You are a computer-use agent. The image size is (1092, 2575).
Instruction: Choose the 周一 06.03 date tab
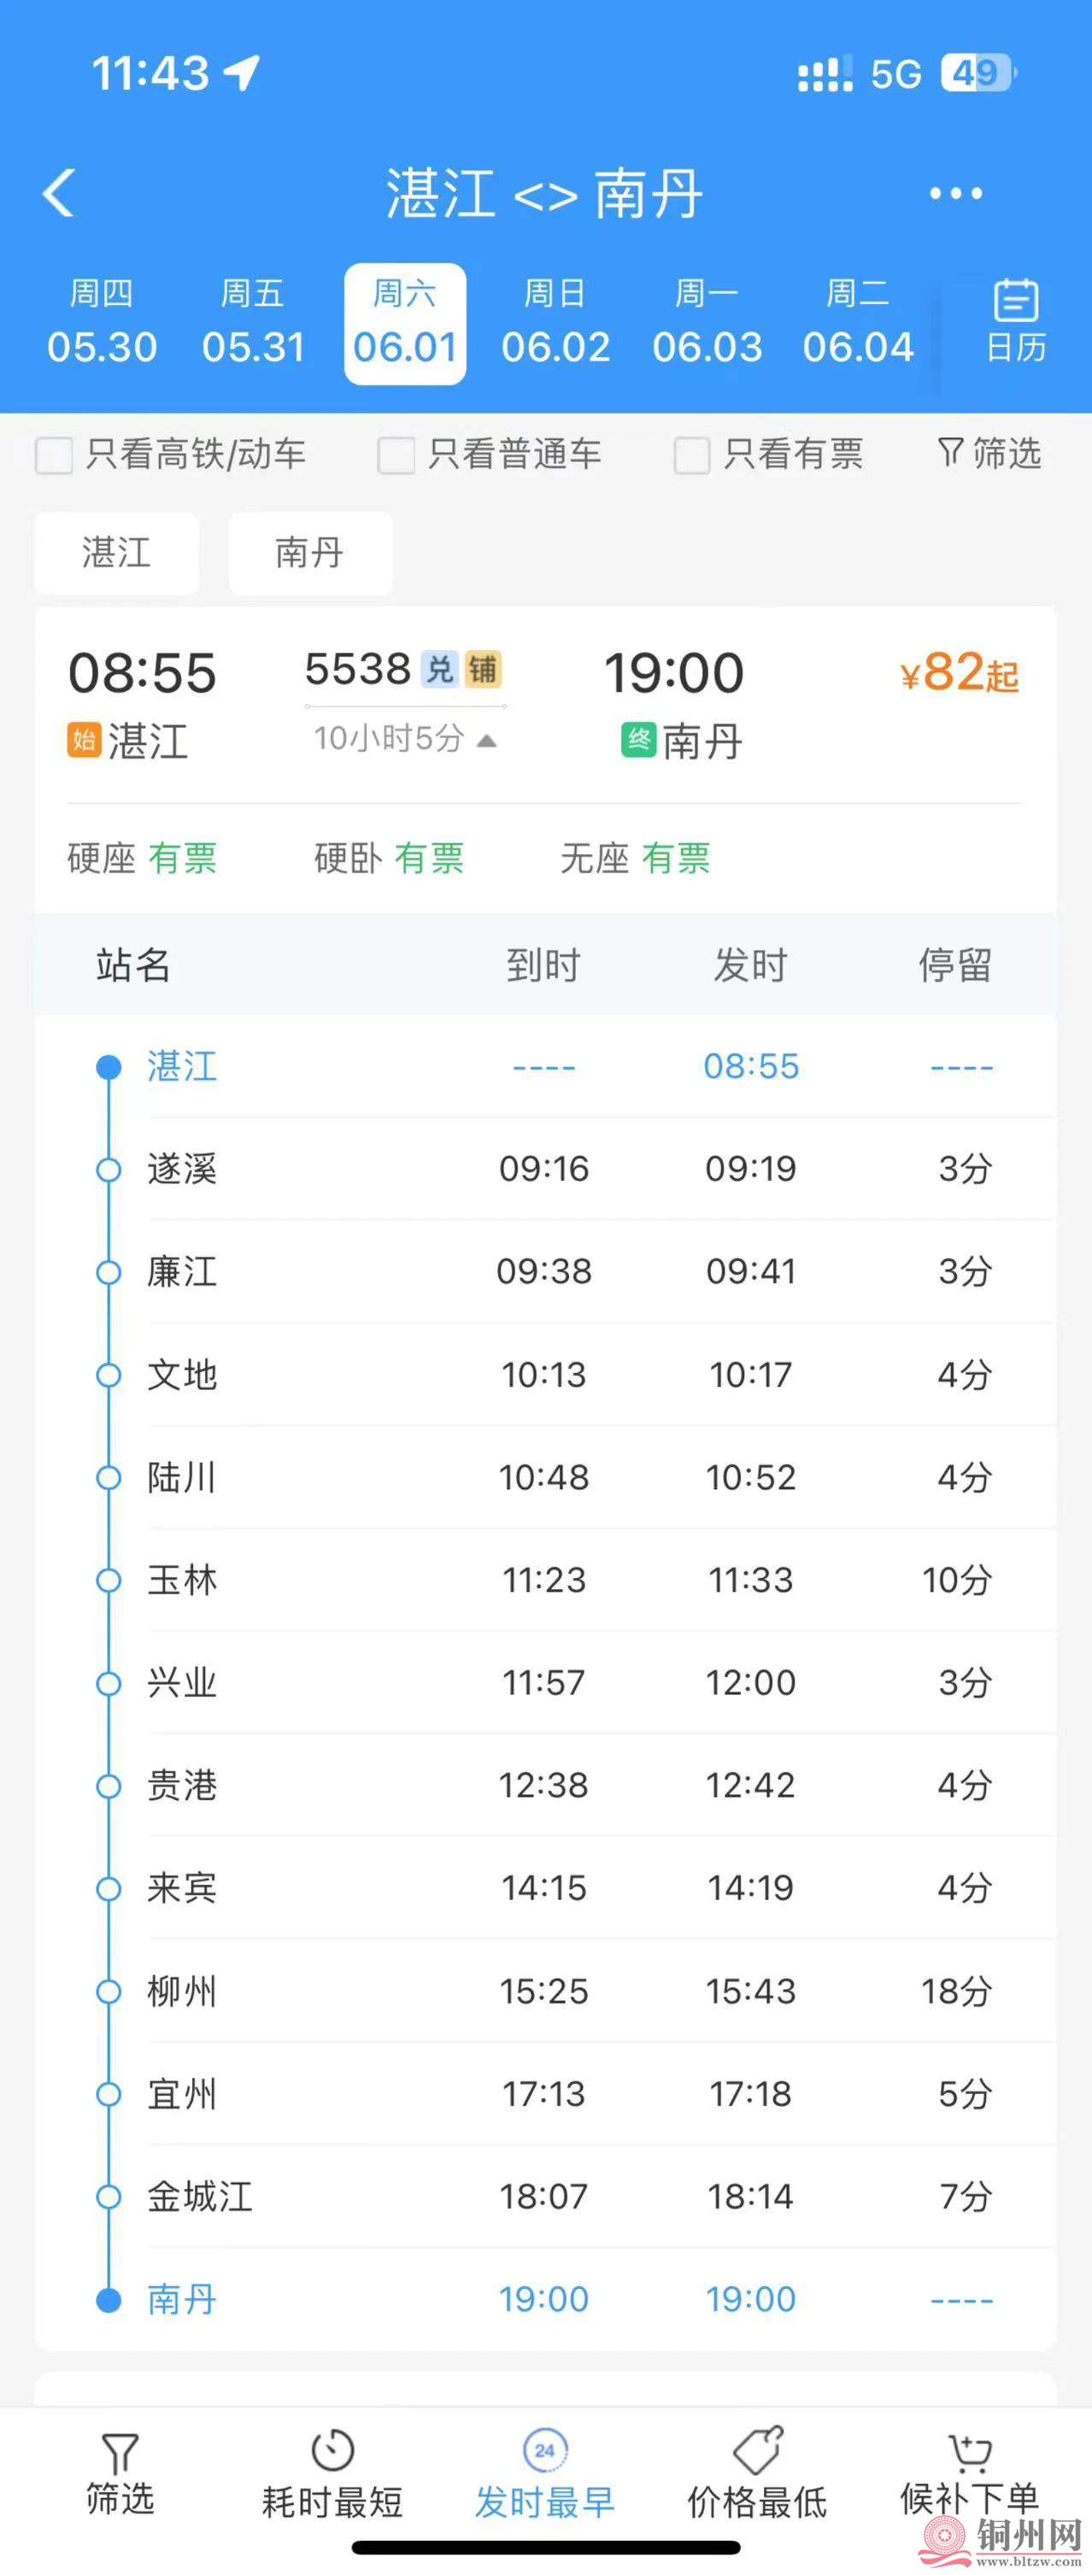pos(707,323)
